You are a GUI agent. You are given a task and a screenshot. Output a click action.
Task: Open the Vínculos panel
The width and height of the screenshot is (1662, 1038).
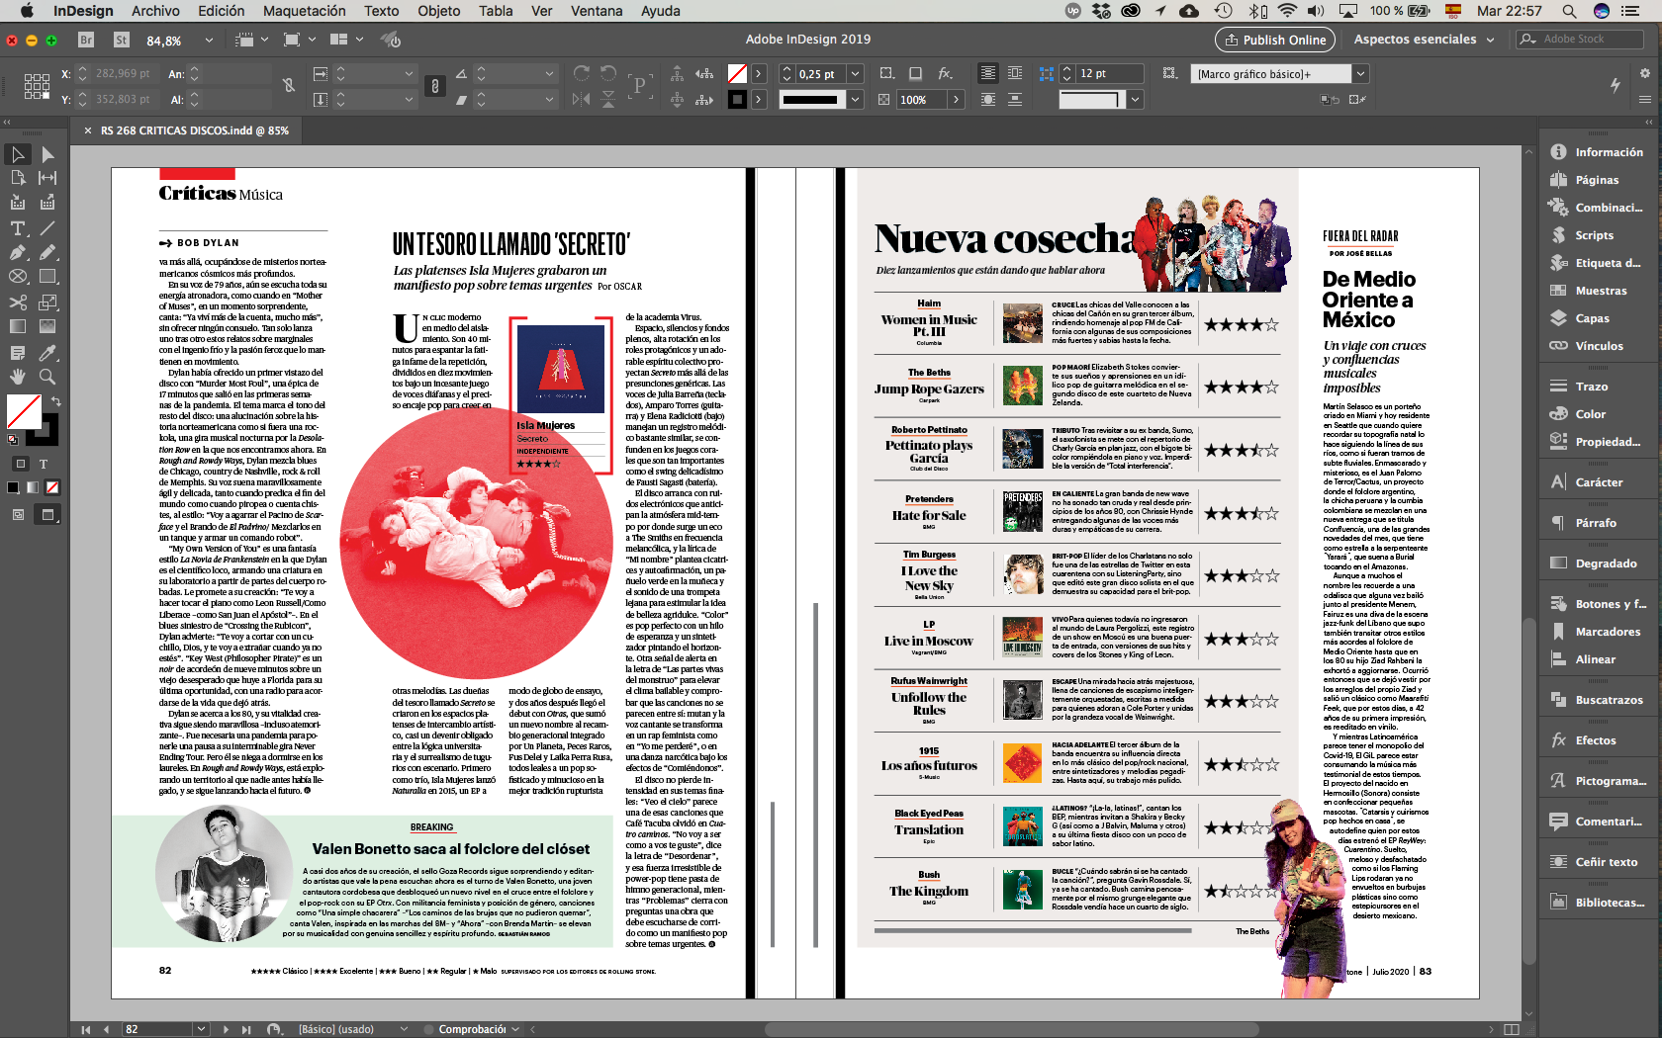click(1599, 346)
